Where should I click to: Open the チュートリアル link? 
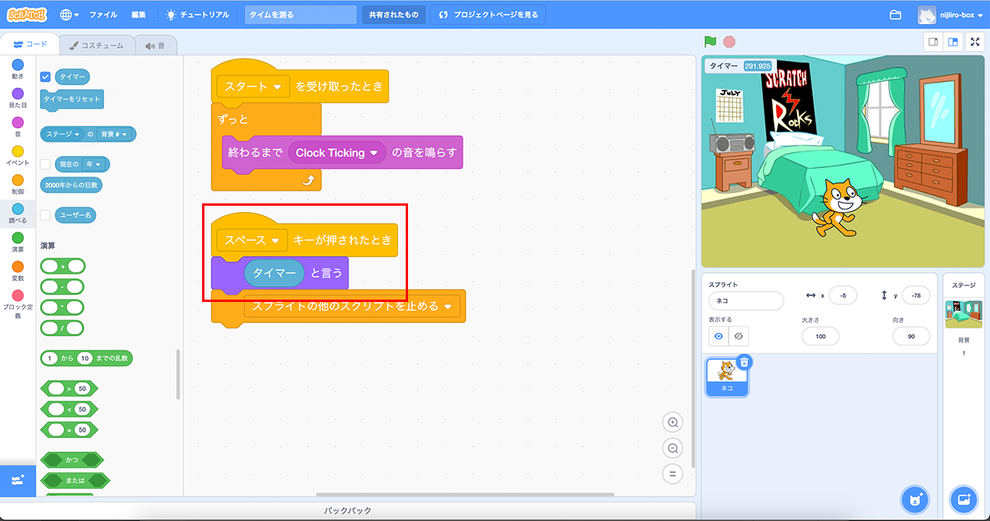[198, 15]
